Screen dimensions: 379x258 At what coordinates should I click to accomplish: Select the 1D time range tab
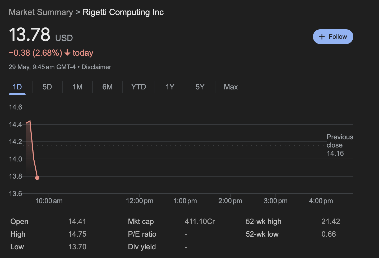17,87
